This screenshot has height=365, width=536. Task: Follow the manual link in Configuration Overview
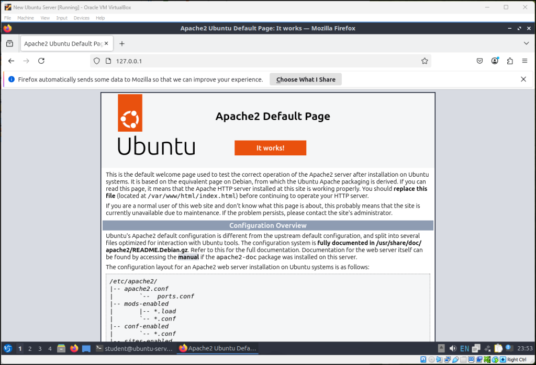click(188, 257)
